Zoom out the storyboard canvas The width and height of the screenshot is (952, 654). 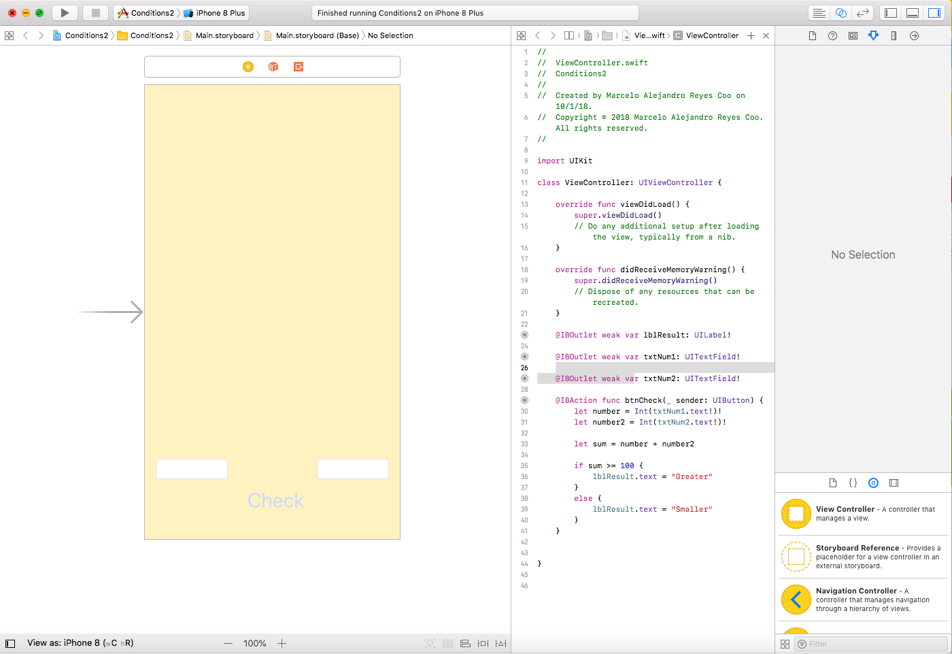(228, 644)
